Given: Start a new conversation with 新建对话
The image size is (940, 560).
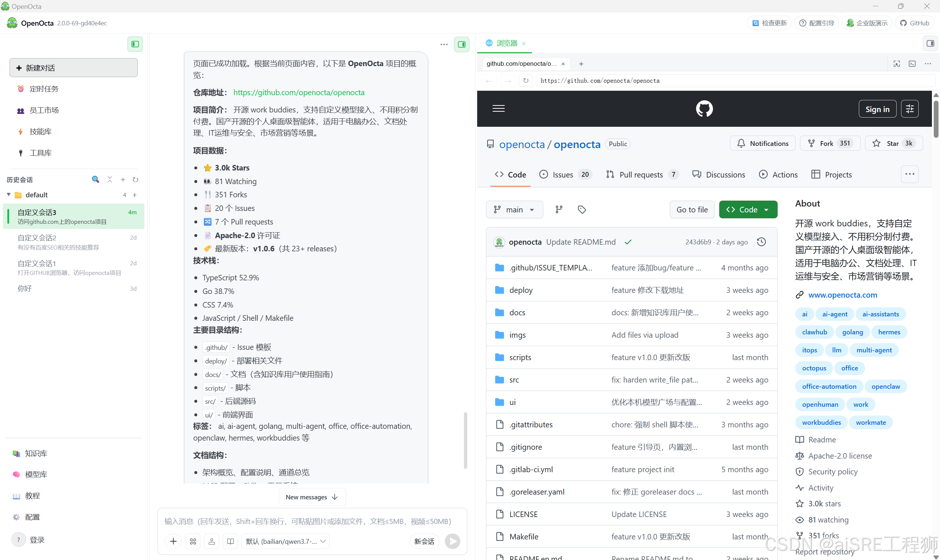Looking at the screenshot, I should (x=73, y=68).
